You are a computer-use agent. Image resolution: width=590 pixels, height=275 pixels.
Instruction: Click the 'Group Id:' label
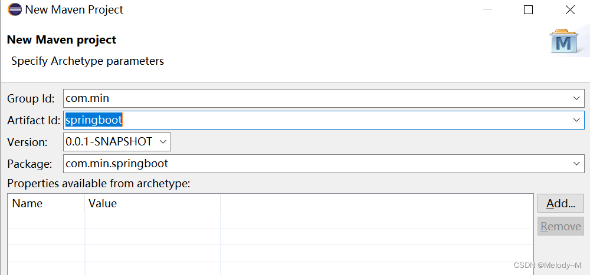pyautogui.click(x=31, y=99)
